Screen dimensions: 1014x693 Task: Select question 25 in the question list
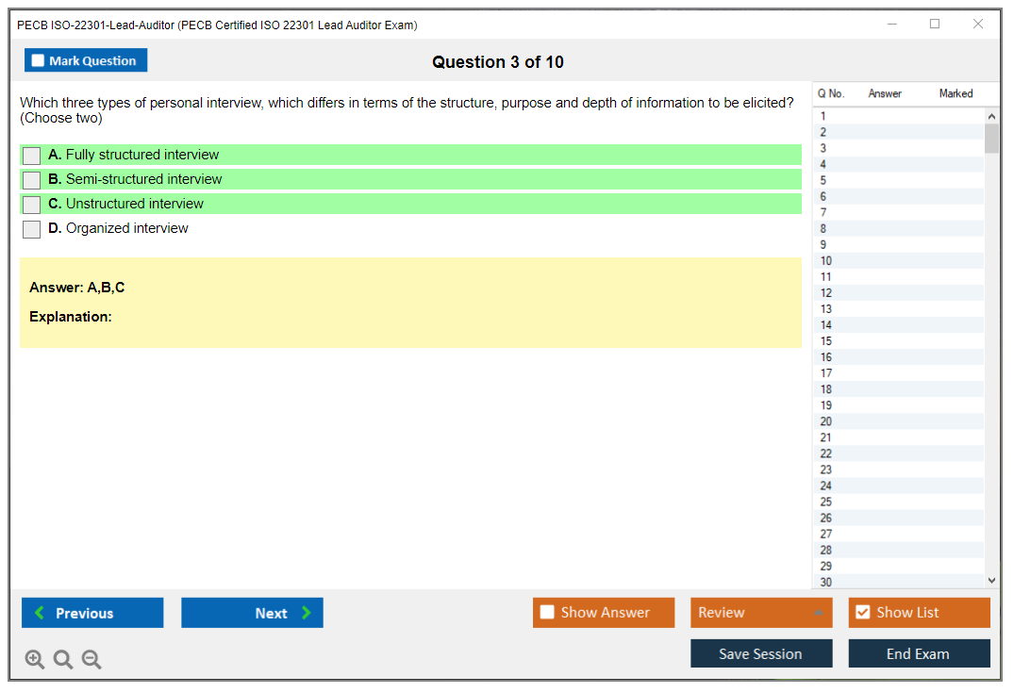826,502
